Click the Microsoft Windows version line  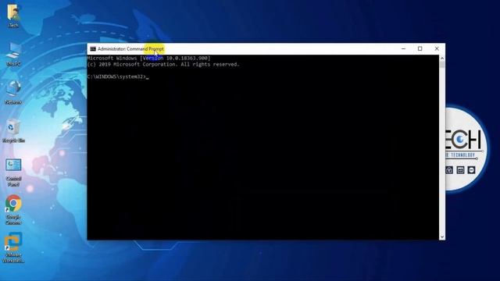(x=148, y=58)
